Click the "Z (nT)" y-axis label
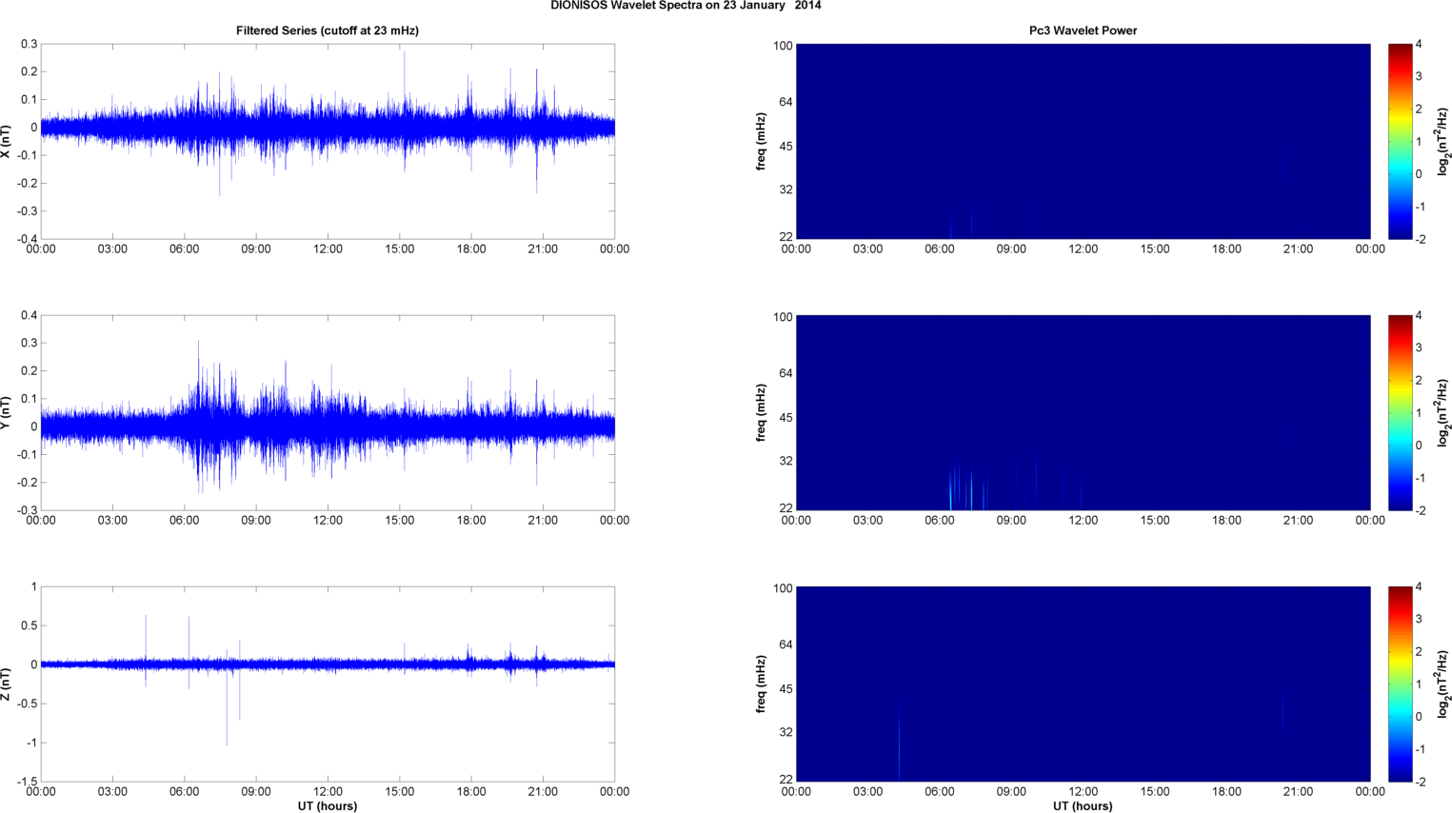This screenshot has width=1452, height=813. [7, 684]
